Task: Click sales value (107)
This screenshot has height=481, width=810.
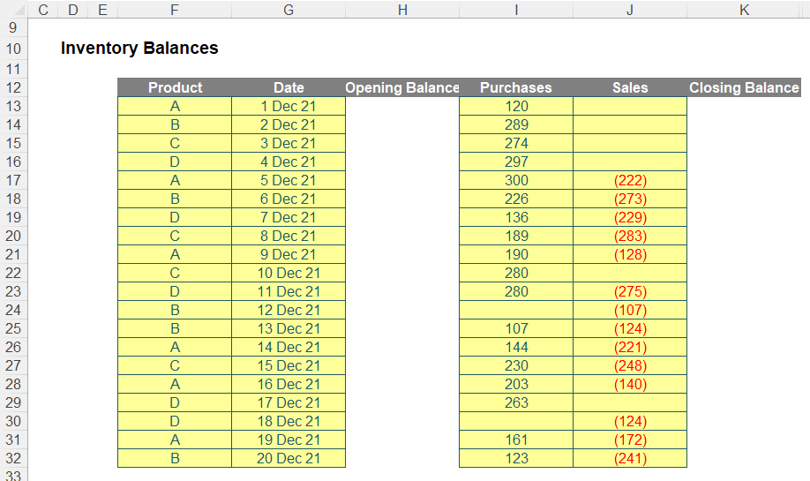Action: pos(630,310)
